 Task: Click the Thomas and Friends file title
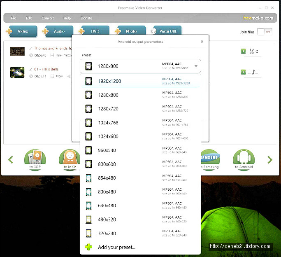53,48
